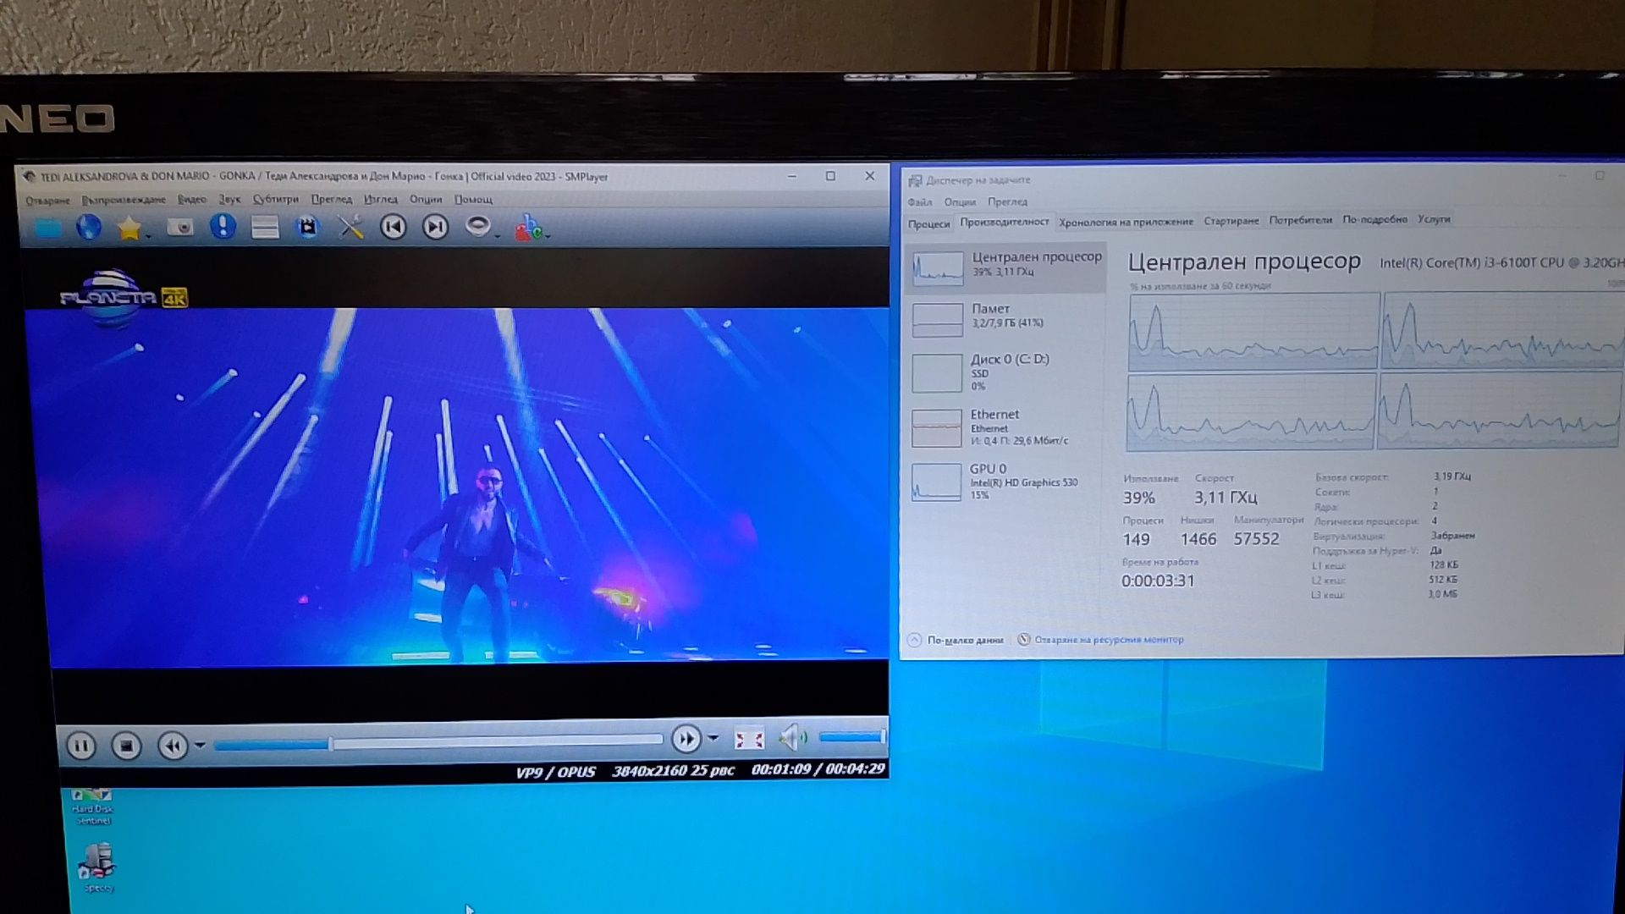Go to previous item in playlist
The height and width of the screenshot is (914, 1625).
click(x=393, y=227)
